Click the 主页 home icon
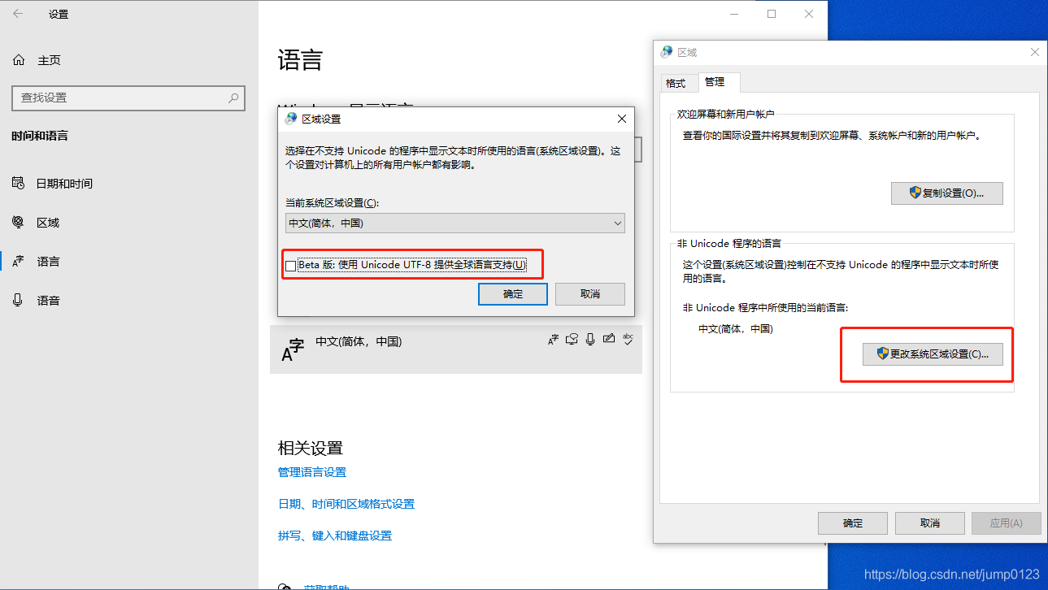Viewport: 1048px width, 590px height. point(18,59)
